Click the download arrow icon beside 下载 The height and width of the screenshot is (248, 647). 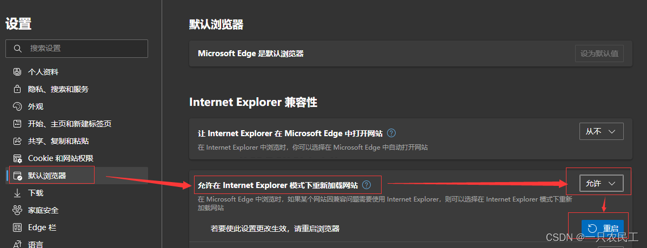(x=17, y=193)
